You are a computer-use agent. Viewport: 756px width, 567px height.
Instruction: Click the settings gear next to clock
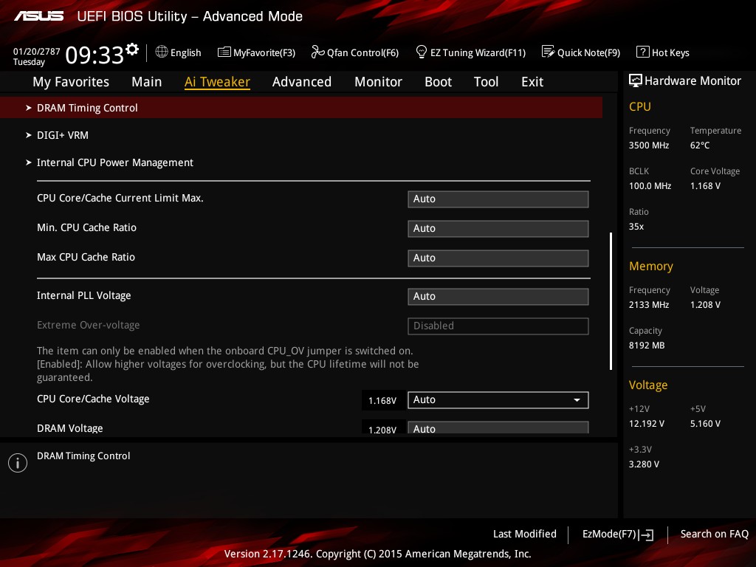click(x=132, y=49)
